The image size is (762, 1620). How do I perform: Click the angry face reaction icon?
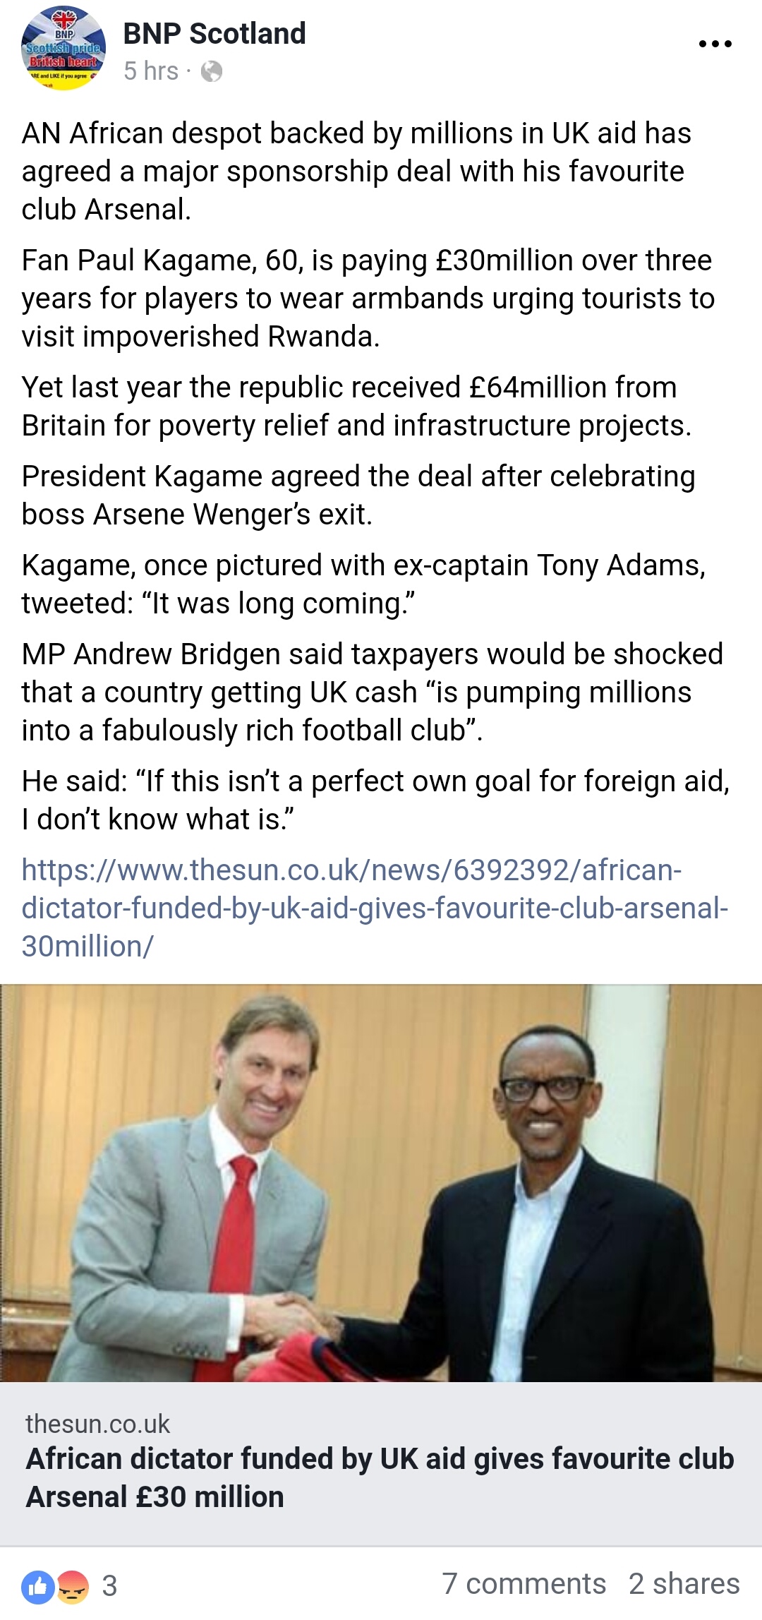tap(72, 1588)
